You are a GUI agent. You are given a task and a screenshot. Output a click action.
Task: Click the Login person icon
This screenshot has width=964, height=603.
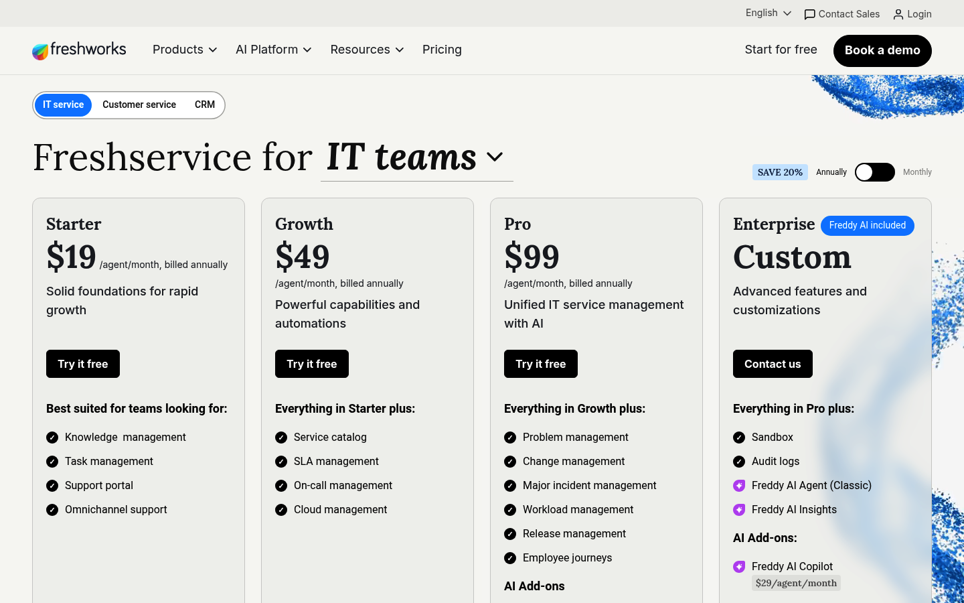[x=898, y=14]
